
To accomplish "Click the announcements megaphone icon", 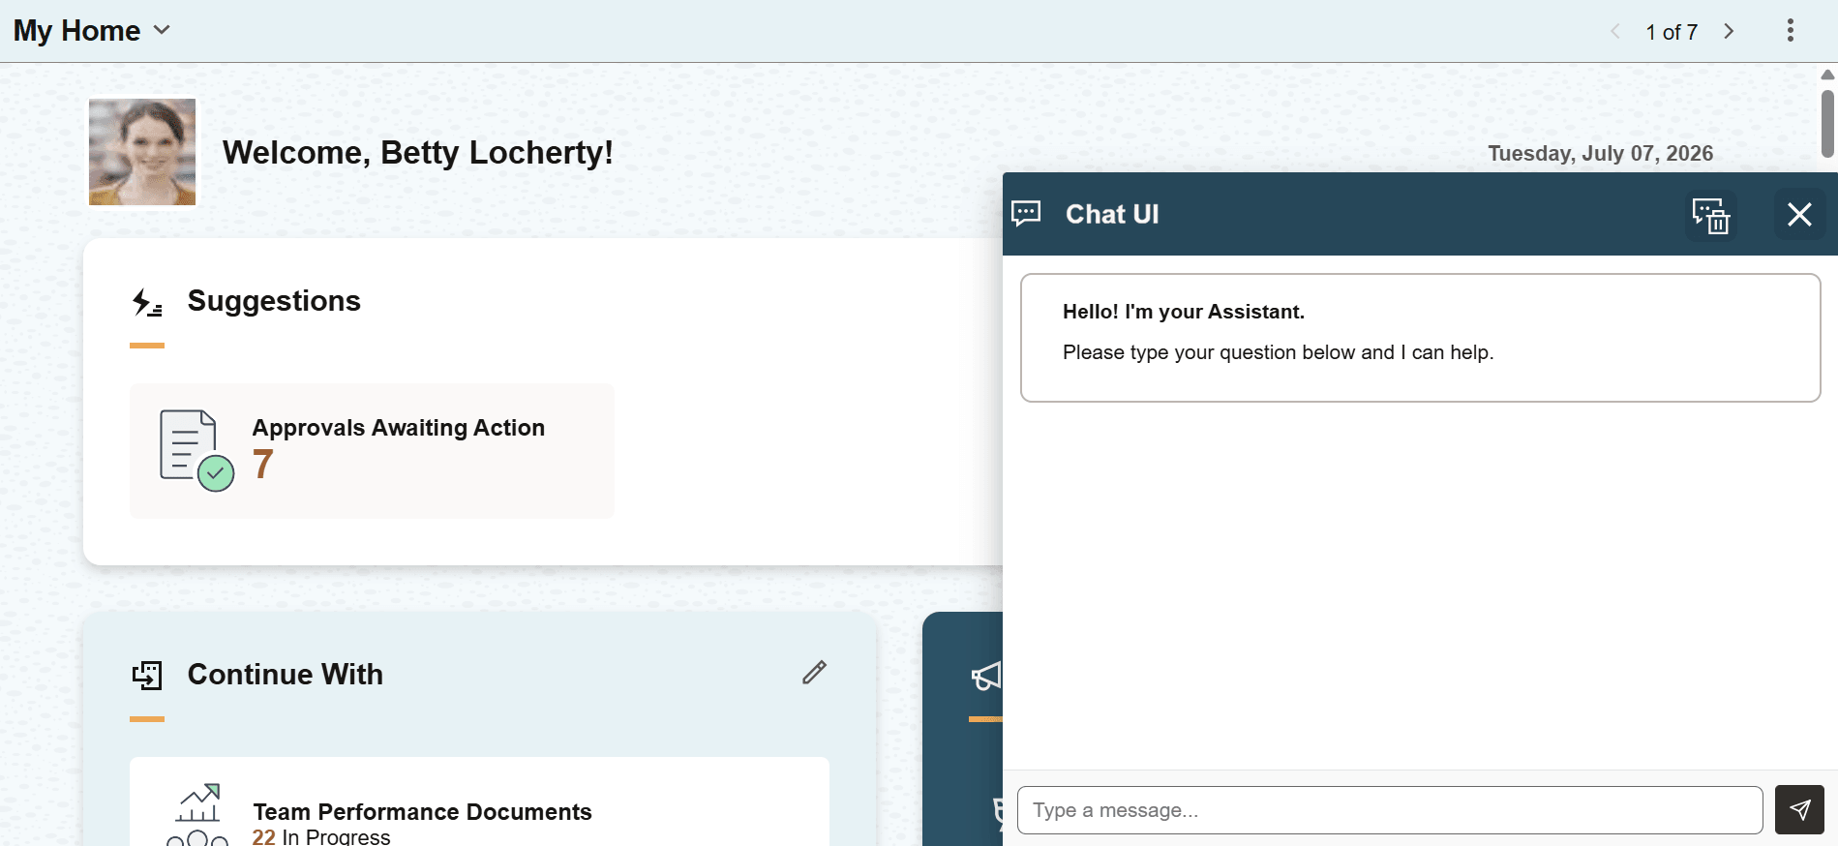I will (x=986, y=676).
